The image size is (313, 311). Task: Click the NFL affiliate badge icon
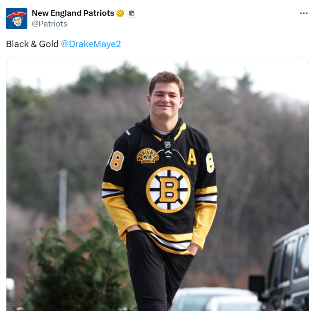click(x=131, y=13)
